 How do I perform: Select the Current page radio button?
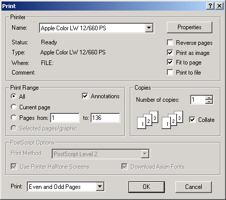click(x=14, y=107)
